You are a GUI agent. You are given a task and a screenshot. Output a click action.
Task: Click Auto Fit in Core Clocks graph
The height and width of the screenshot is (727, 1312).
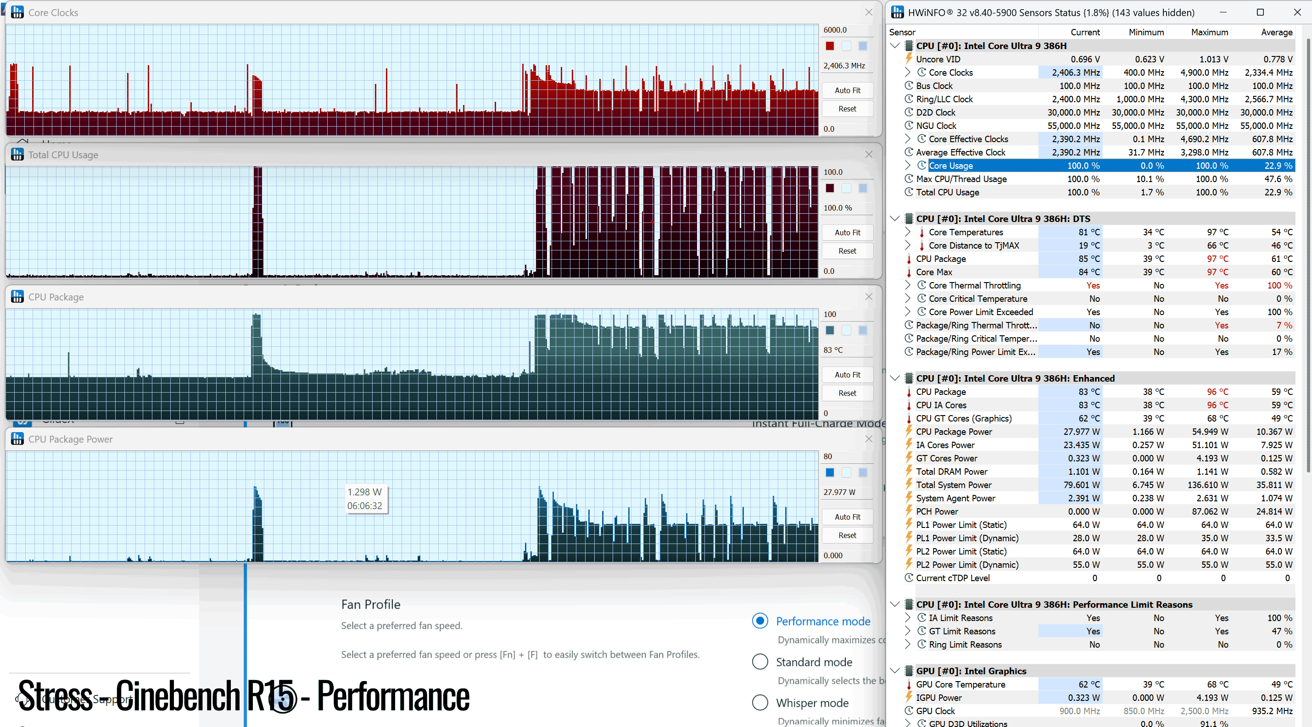tap(848, 90)
